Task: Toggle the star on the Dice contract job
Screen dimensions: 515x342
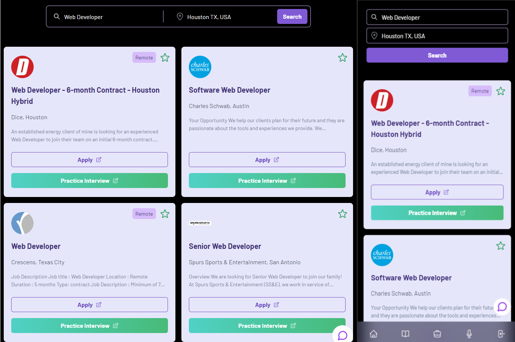Action: click(165, 58)
